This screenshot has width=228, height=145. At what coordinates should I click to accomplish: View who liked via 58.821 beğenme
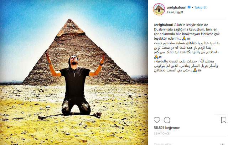click(167, 127)
